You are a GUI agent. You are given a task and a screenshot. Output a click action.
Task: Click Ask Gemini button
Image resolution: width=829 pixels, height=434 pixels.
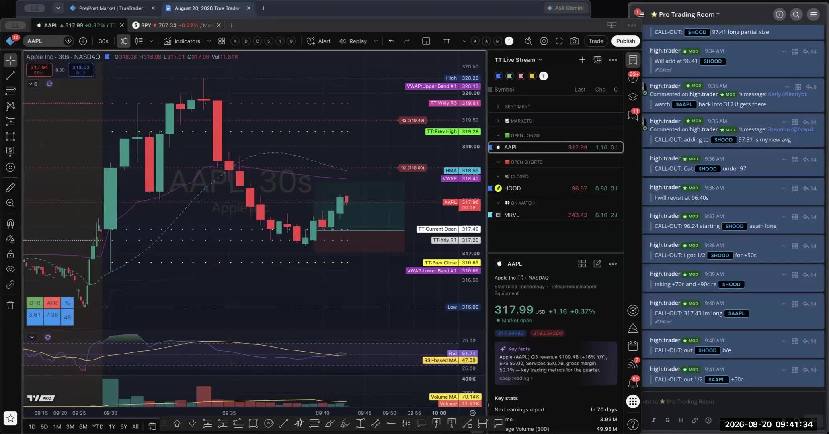(x=566, y=8)
